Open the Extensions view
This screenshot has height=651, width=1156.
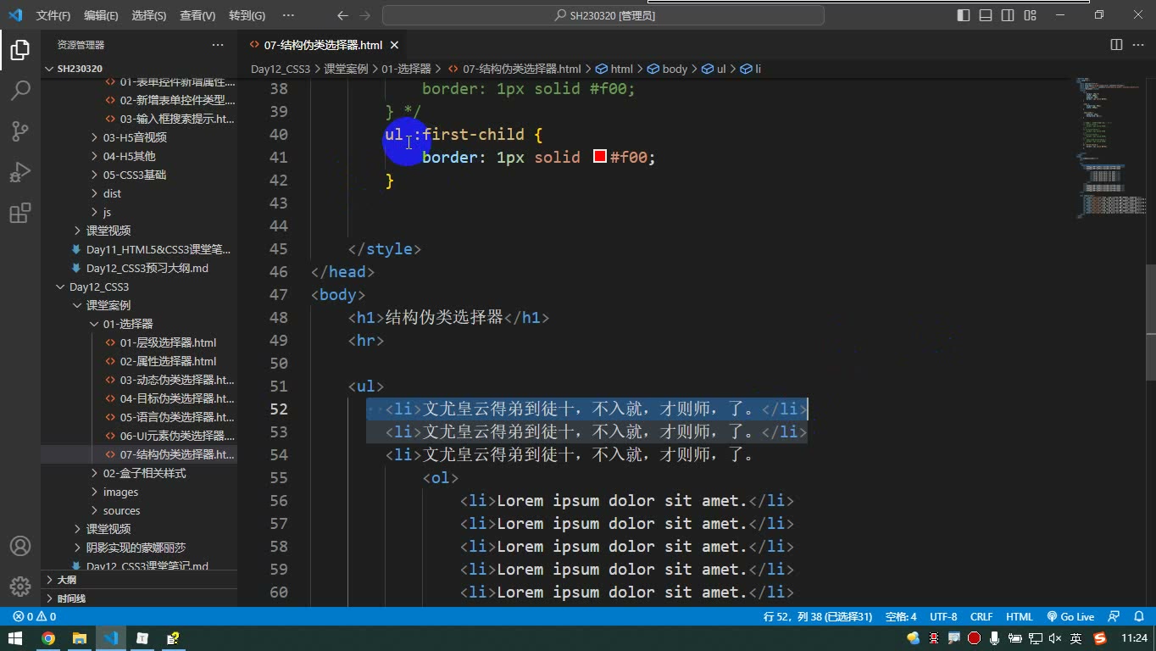[20, 212]
